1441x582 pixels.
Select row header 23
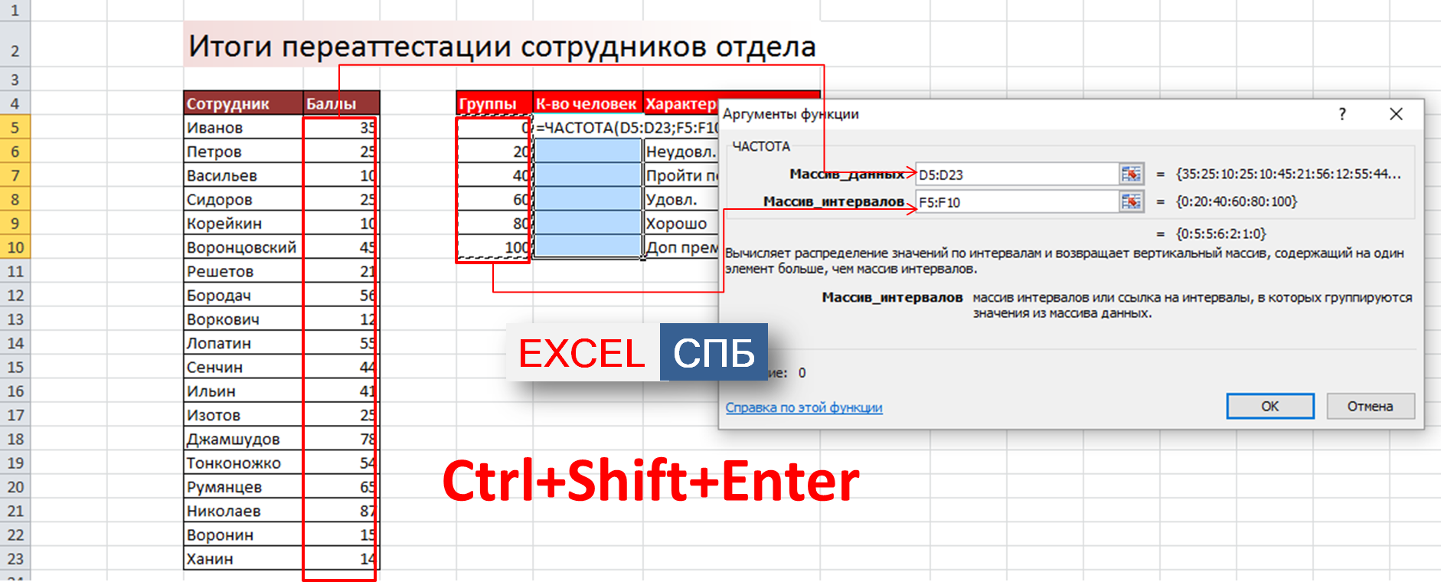[15, 559]
